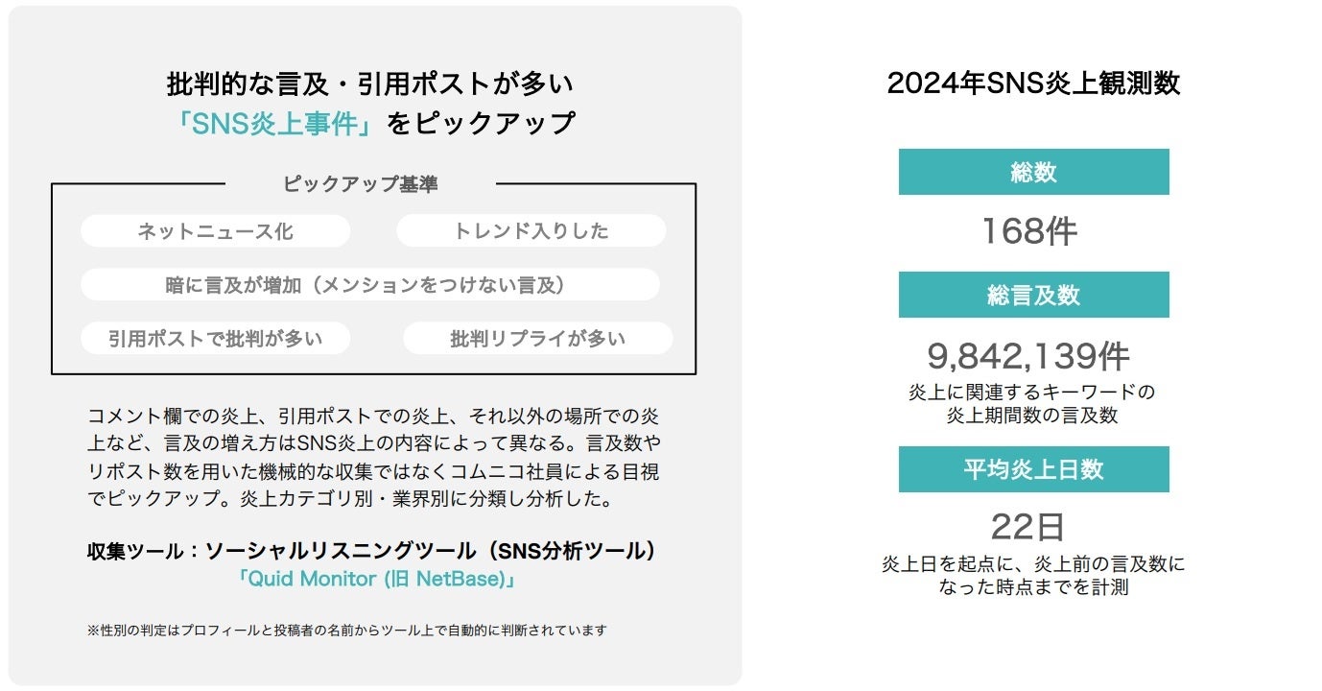1322x691 pixels.
Task: Select the 批判リプライが多い pill
Action: point(537,338)
